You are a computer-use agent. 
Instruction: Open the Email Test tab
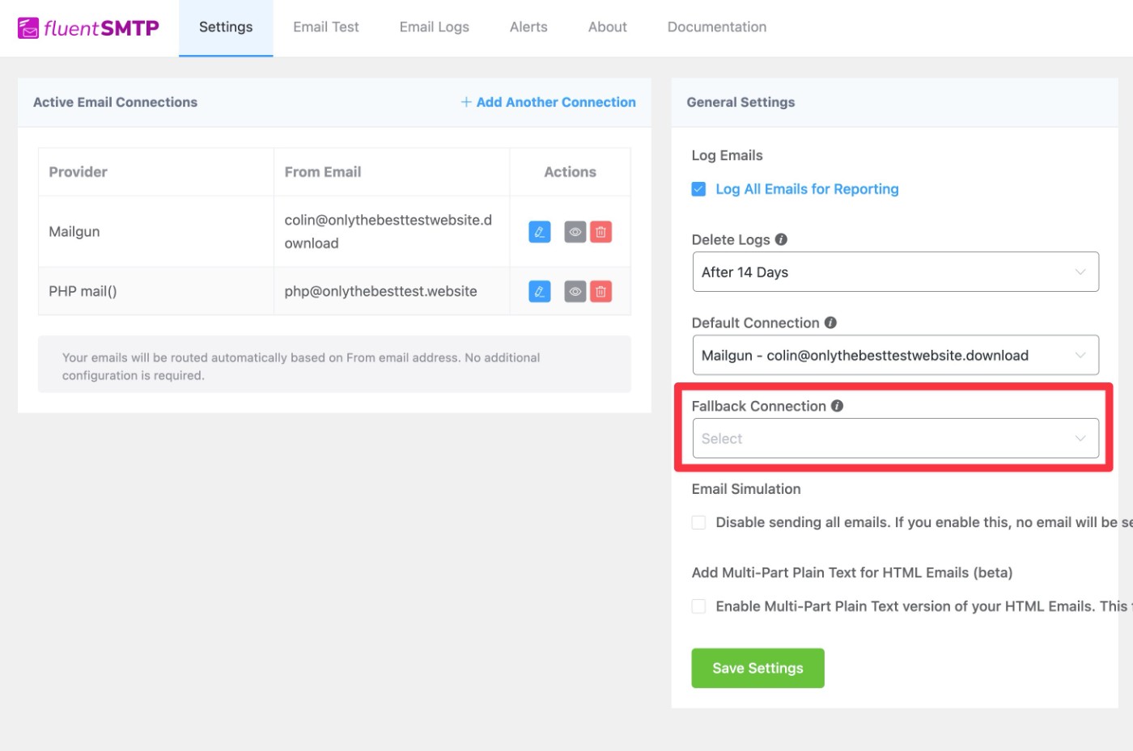point(326,27)
